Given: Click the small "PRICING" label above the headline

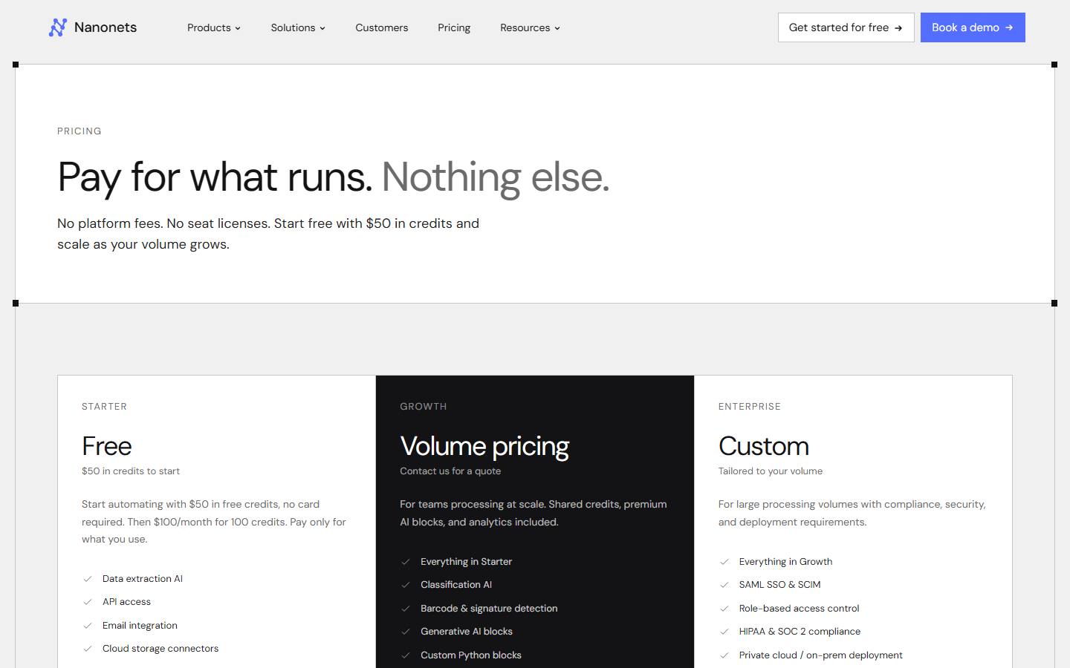Looking at the screenshot, I should [x=80, y=131].
